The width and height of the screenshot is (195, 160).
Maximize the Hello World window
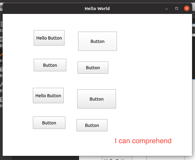click(x=177, y=9)
